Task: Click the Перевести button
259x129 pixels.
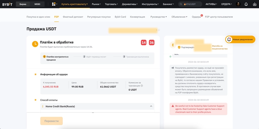Action: click(x=51, y=121)
